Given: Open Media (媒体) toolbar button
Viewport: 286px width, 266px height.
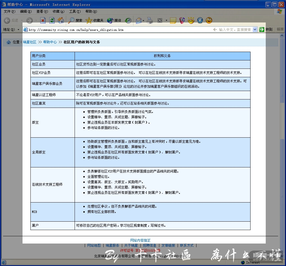Looking at the screenshot, I should click(114, 21).
